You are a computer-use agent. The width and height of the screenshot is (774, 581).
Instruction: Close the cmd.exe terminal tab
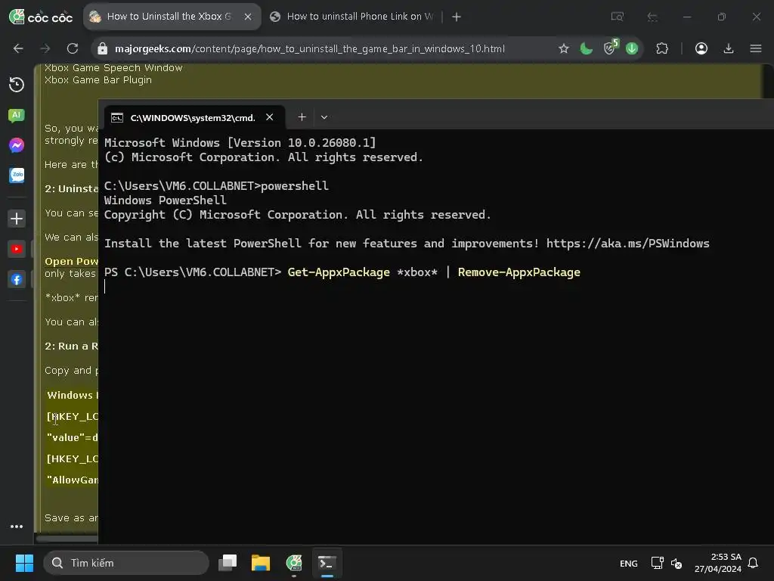click(x=270, y=117)
